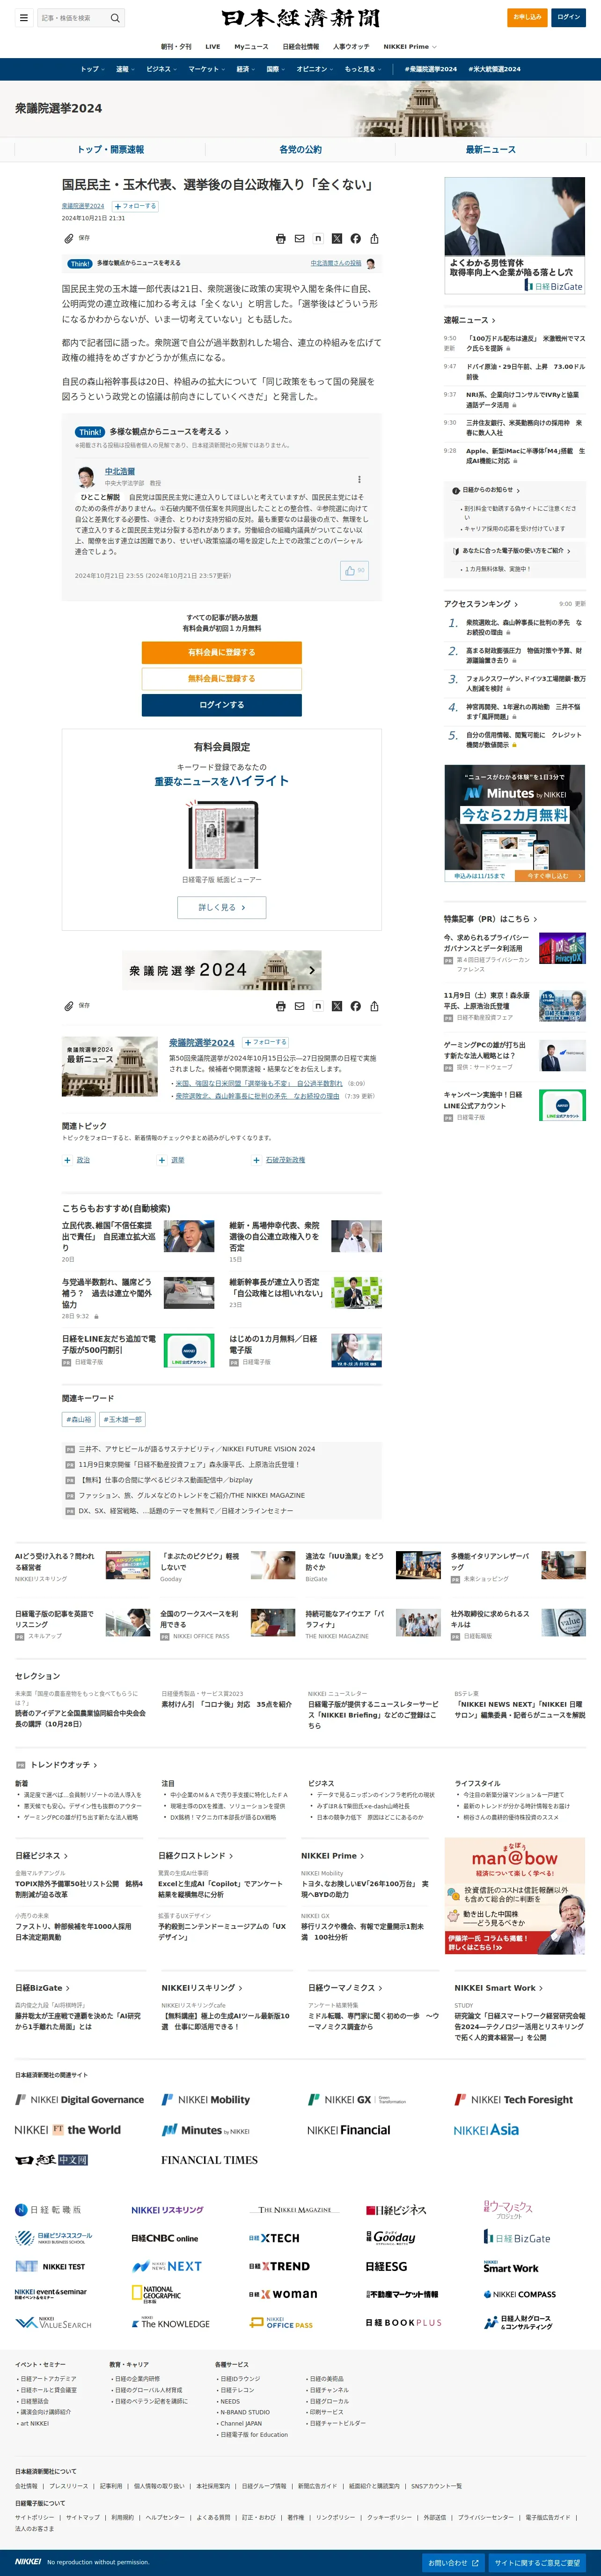The height and width of the screenshot is (2576, 601).
Task: Open #米大統領選2024 hashtag link
Action: click(495, 69)
